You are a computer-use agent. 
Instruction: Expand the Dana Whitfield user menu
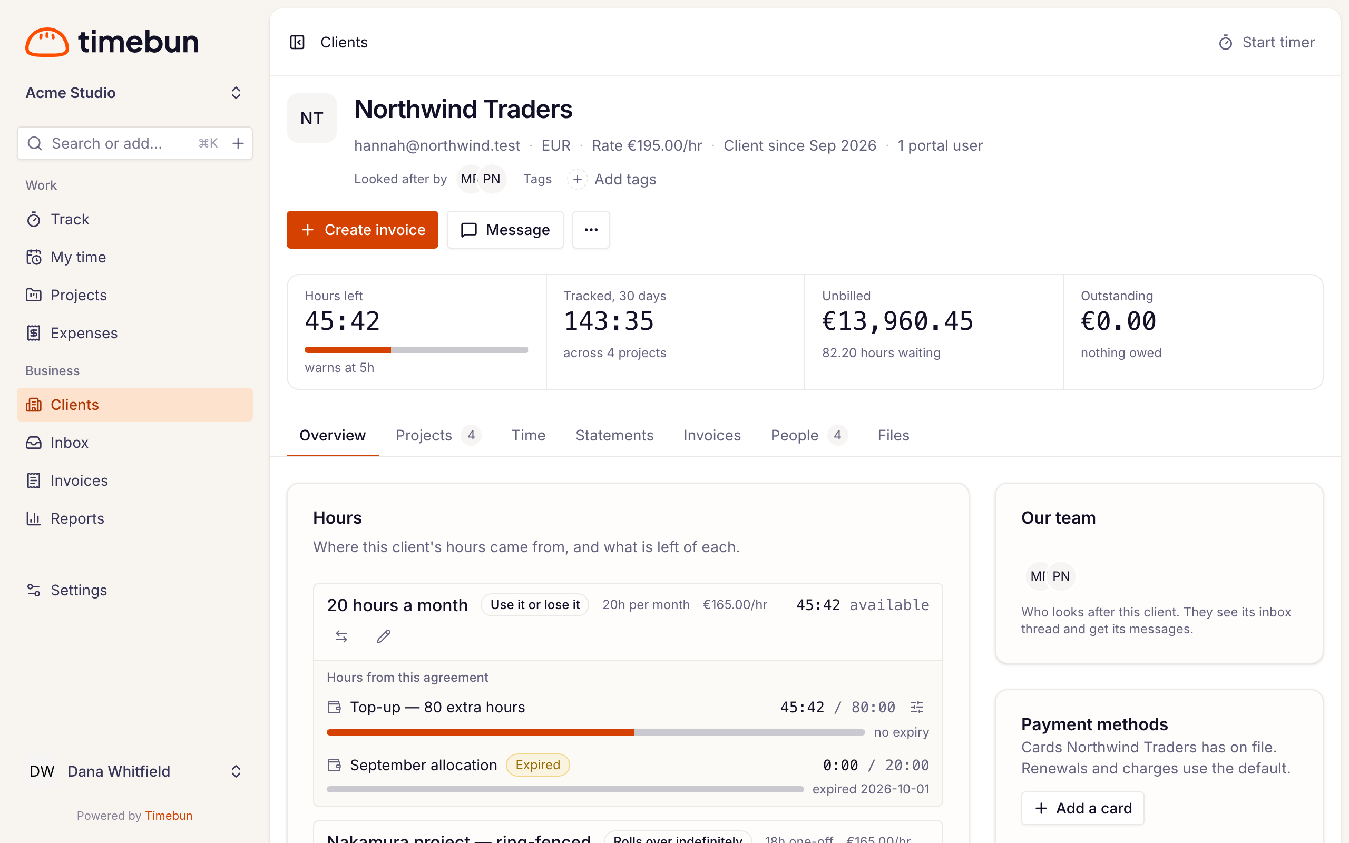pos(135,771)
